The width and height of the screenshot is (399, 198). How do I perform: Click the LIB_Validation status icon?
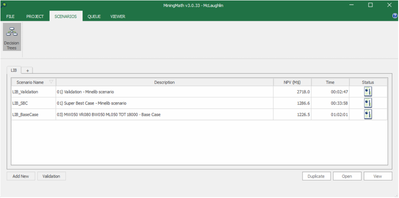coord(368,92)
